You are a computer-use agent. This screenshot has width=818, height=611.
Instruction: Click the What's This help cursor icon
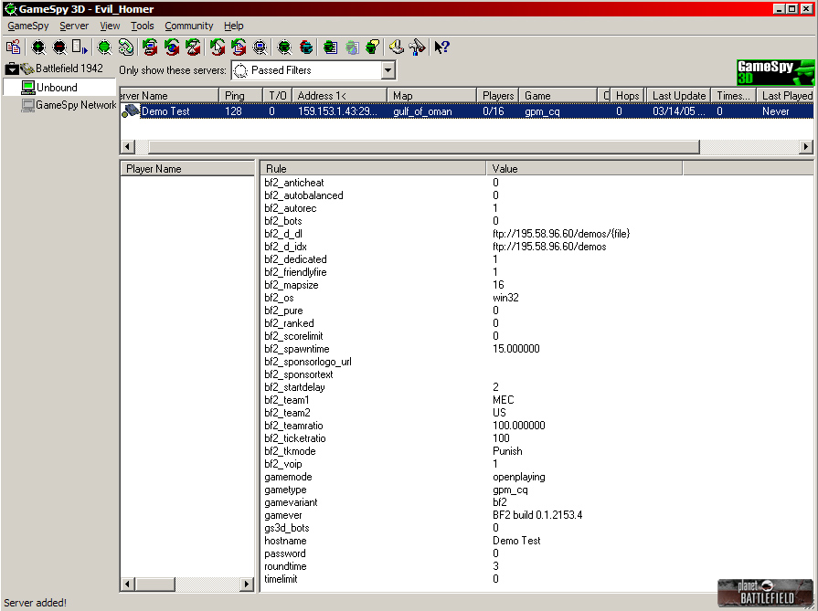pyautogui.click(x=441, y=47)
